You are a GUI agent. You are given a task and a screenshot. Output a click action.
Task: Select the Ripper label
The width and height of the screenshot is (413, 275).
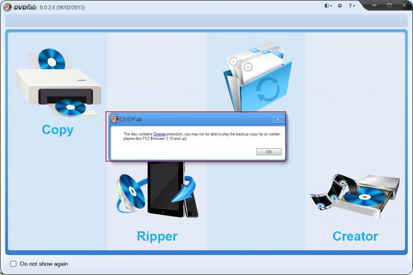coord(157,236)
